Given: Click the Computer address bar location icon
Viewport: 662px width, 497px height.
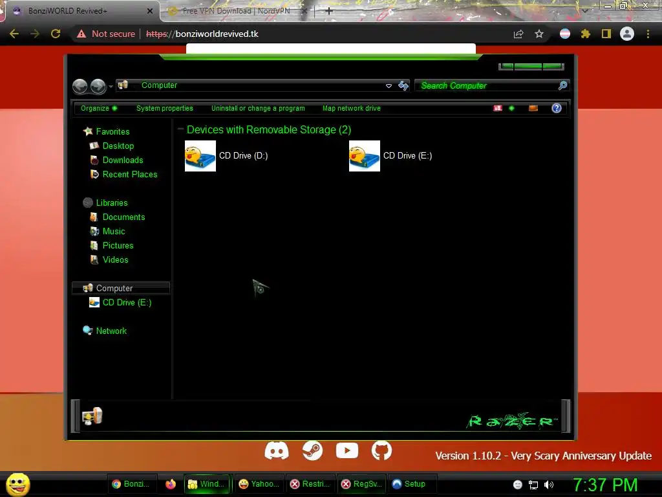Looking at the screenshot, I should [123, 85].
